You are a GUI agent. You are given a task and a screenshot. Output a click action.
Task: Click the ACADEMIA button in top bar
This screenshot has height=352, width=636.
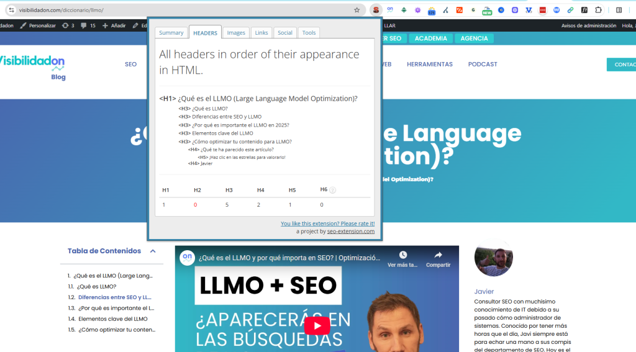coord(430,38)
